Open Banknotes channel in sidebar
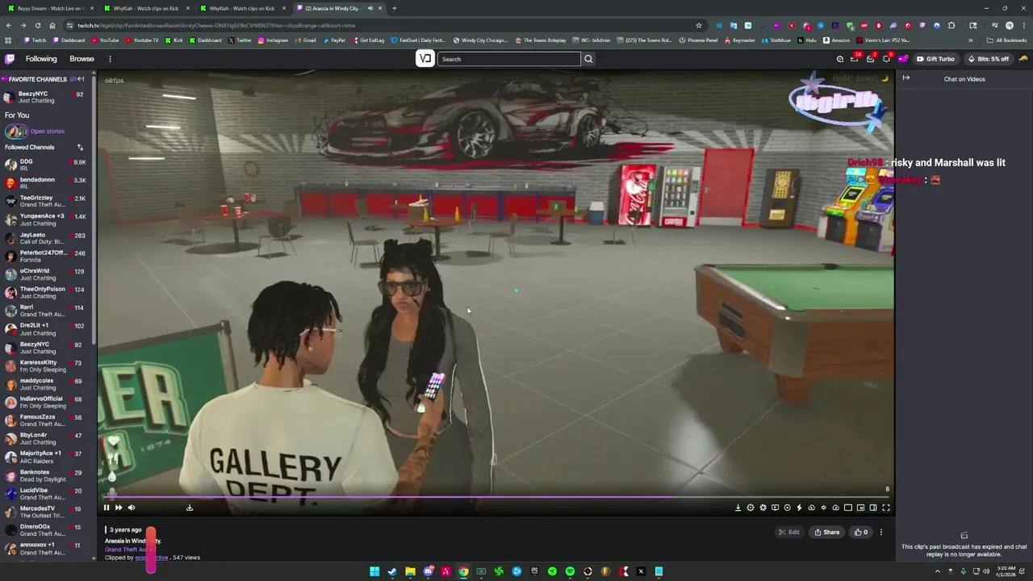The height and width of the screenshot is (581, 1033). (47, 475)
